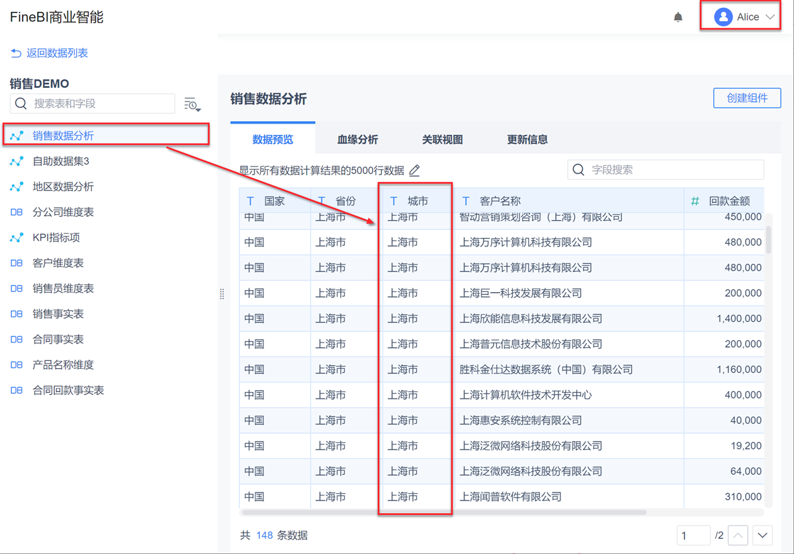Viewport: 794px width, 554px height.
Task: Click the DB icon beside 合同事实表
Action: pos(17,339)
